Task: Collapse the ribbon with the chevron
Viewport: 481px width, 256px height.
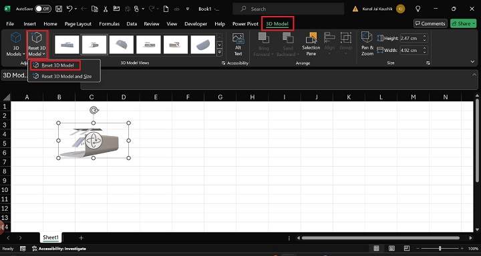Action: pyautogui.click(x=473, y=62)
